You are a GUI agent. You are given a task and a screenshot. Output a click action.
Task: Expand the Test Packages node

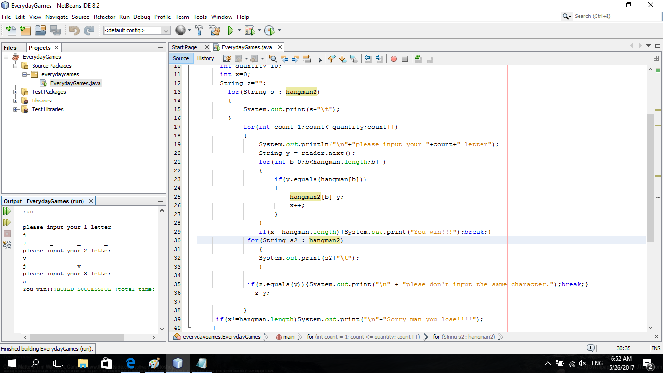point(16,92)
